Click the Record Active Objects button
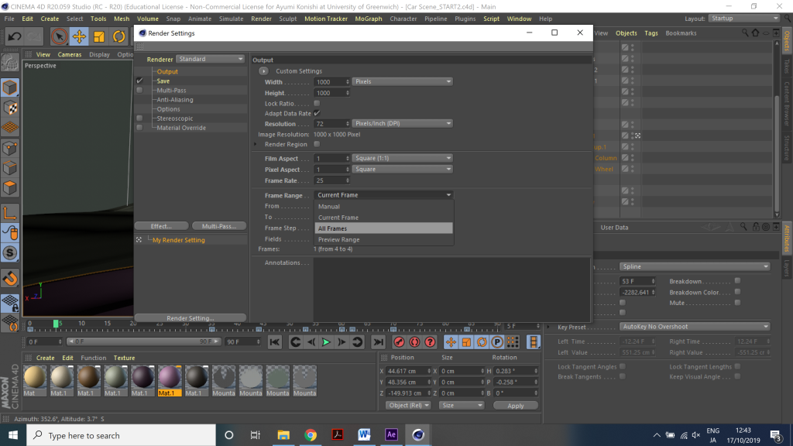 click(x=399, y=342)
